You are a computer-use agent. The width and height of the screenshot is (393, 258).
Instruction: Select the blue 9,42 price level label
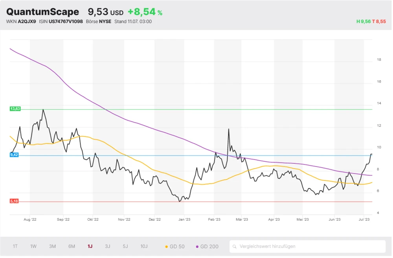click(14, 155)
